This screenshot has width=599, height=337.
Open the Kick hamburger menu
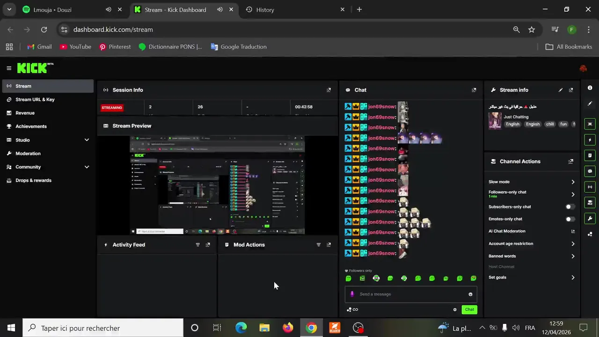(9, 68)
